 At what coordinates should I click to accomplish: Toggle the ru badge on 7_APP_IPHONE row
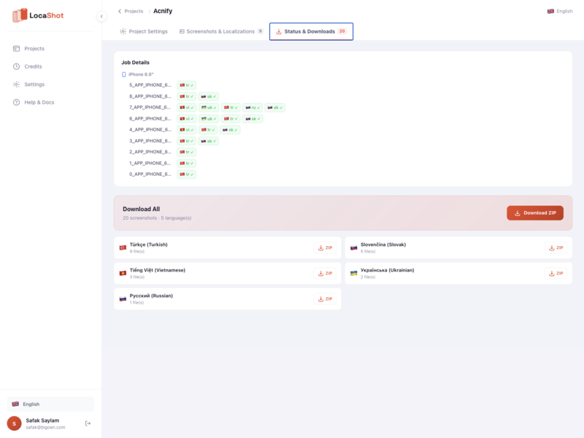(x=254, y=107)
